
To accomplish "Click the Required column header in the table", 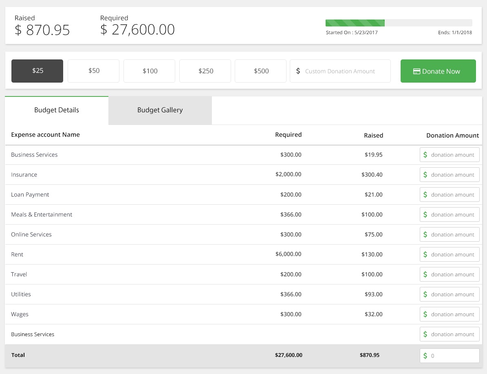I will click(288, 135).
